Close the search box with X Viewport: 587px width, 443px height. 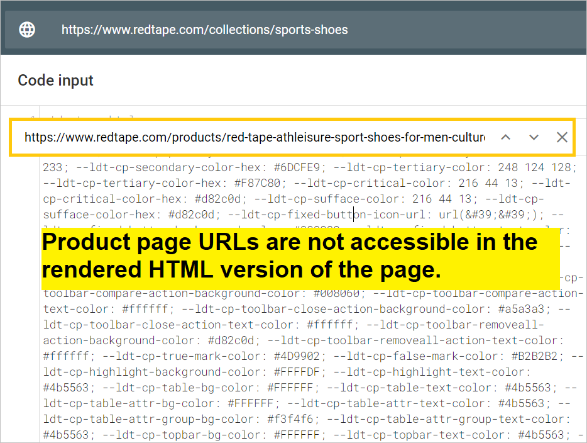(x=562, y=137)
